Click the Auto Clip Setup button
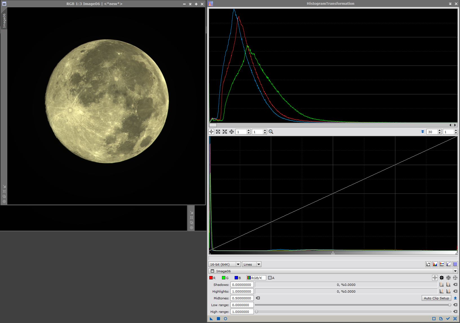The width and height of the screenshot is (460, 323). pyautogui.click(x=436, y=298)
